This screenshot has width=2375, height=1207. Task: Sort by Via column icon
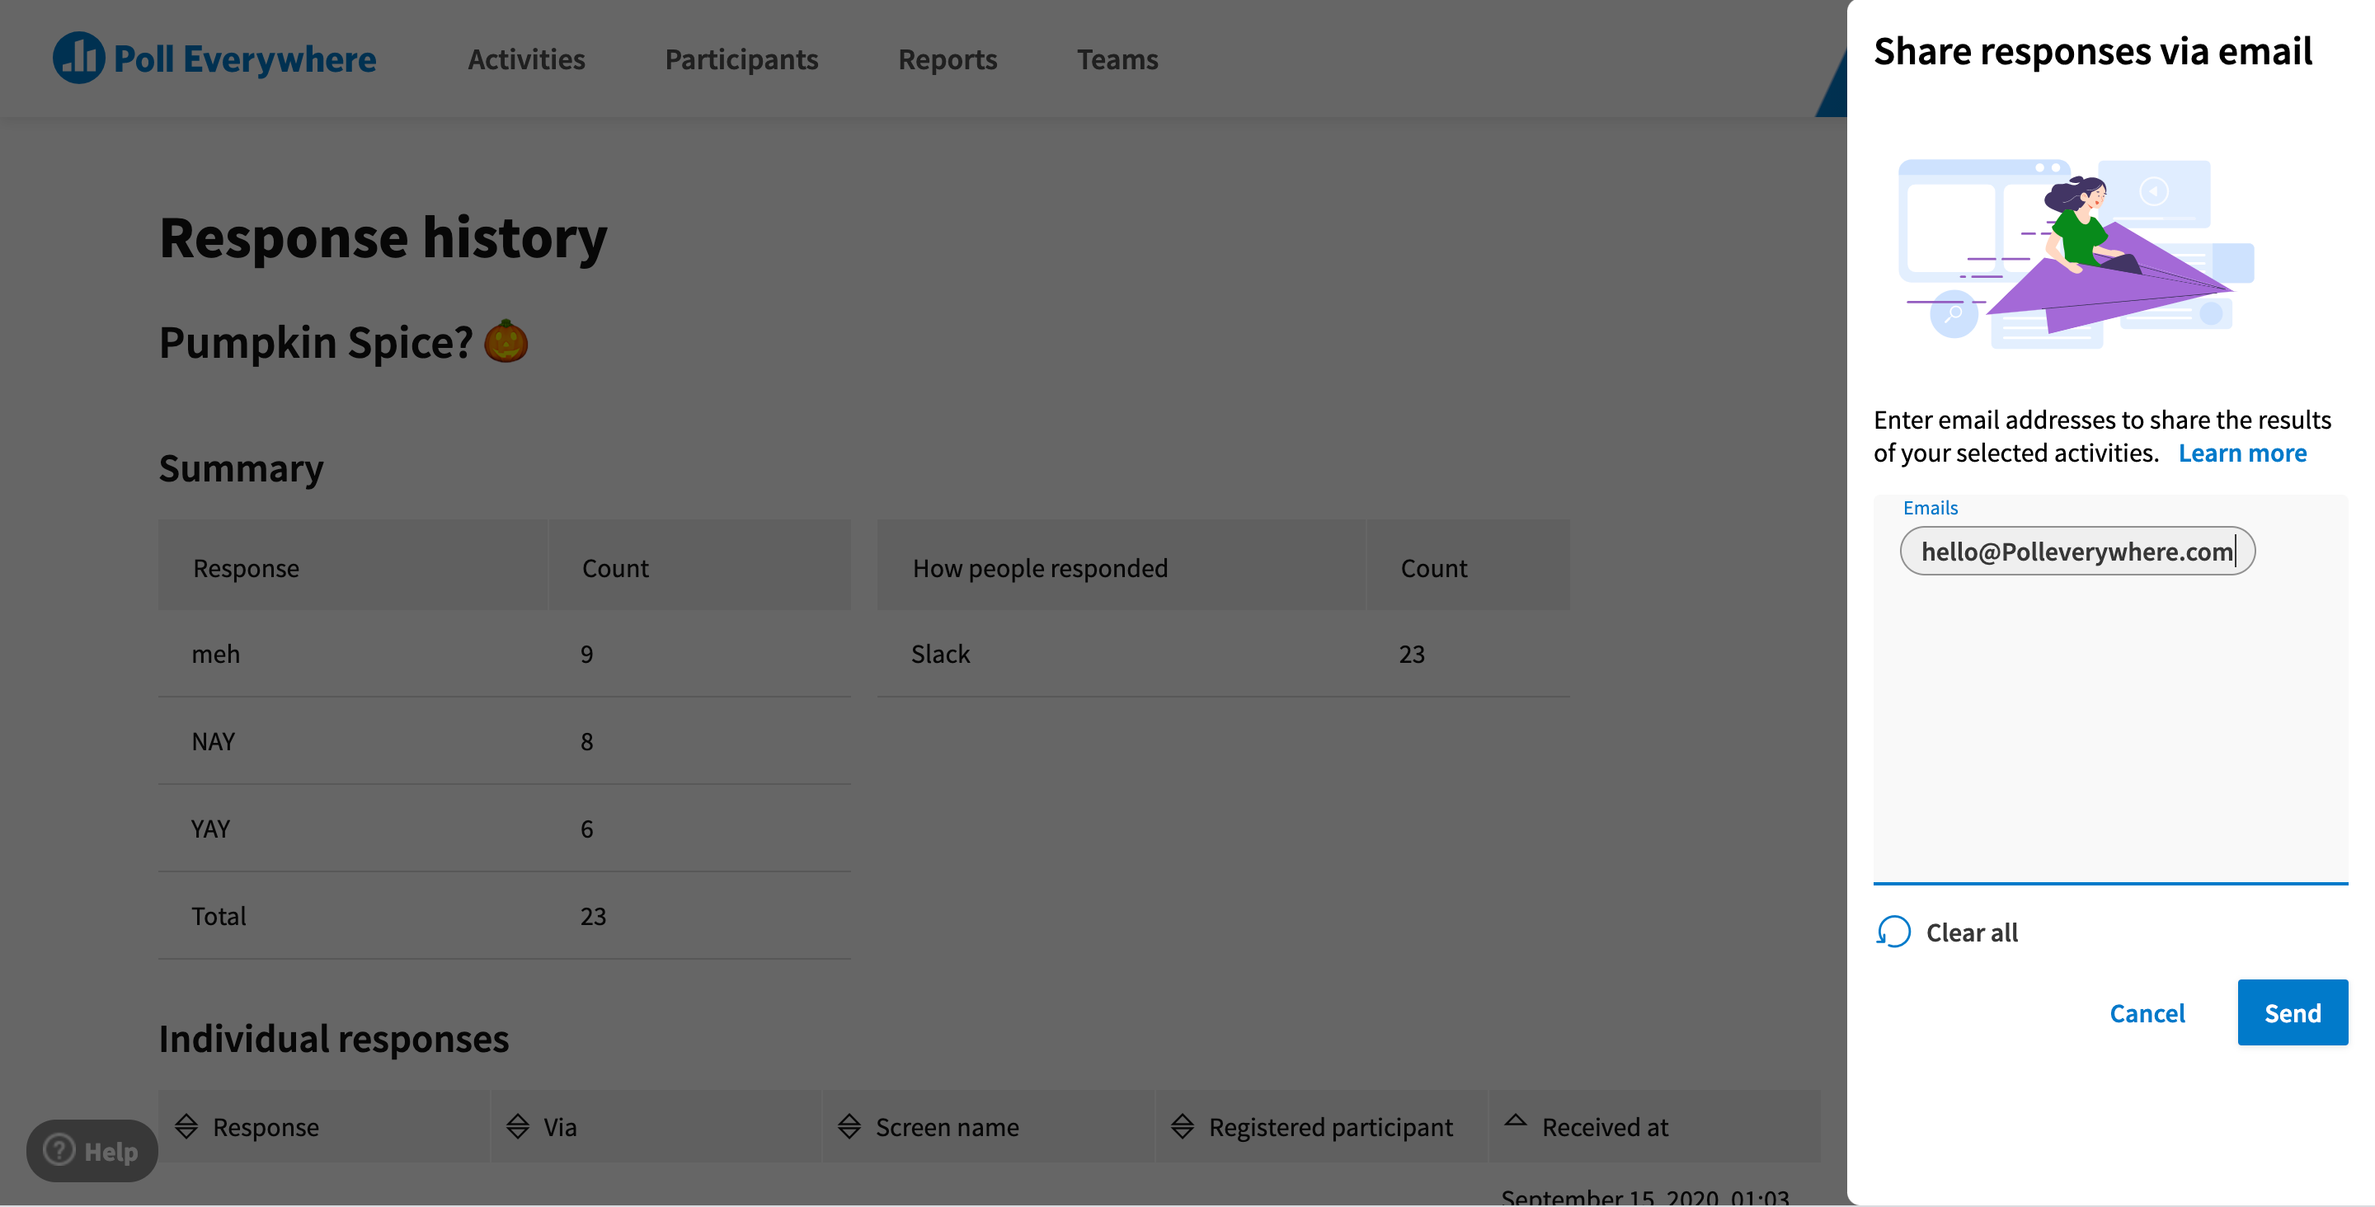tap(518, 1126)
